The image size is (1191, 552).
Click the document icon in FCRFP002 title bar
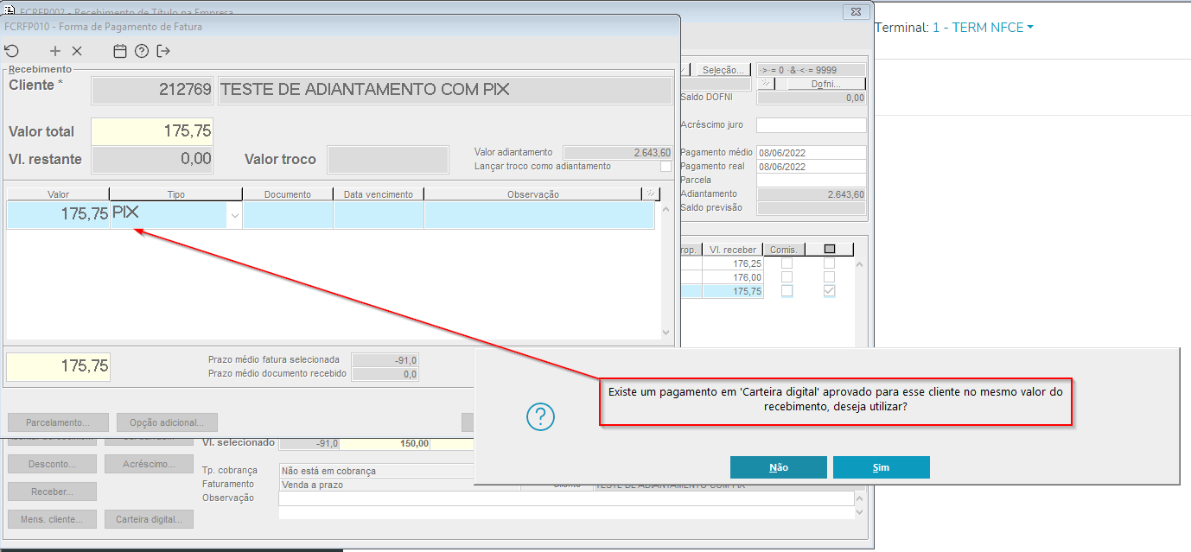click(x=10, y=11)
